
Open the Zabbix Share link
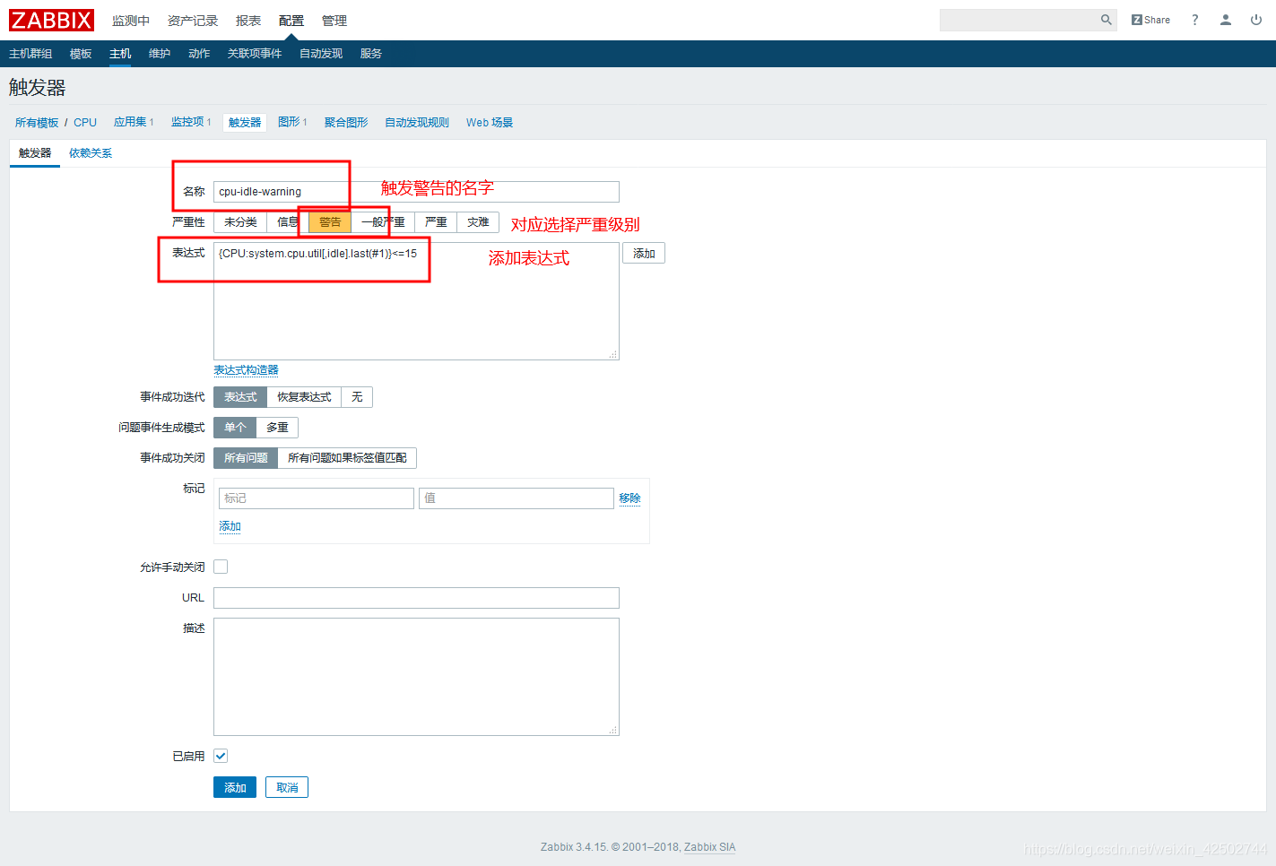coord(1150,20)
